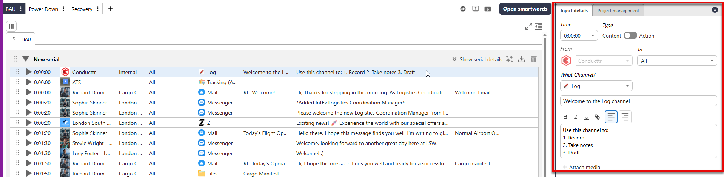
Task: Collapse the New serial triangle
Action: (26, 59)
